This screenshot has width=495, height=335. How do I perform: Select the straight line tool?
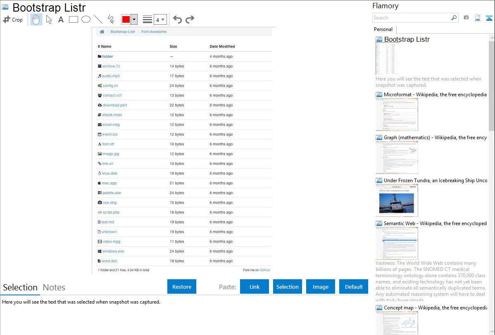98,19
